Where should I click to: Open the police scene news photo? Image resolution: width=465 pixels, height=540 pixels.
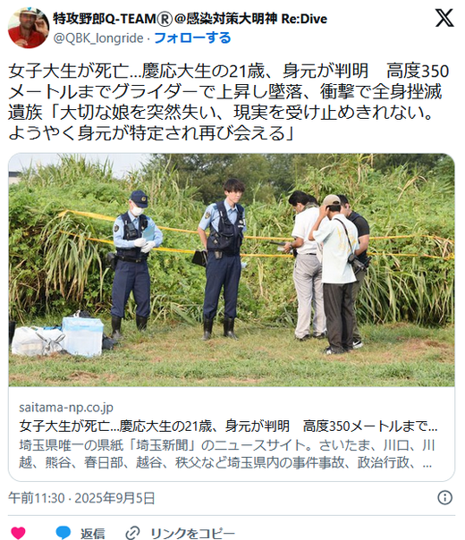(x=232, y=270)
